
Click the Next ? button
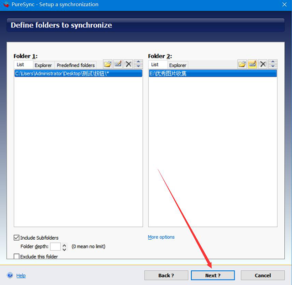pyautogui.click(x=213, y=275)
